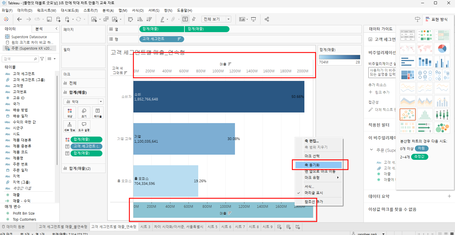
Task: Click the 합계(매출) color gradient legend
Action: 339,57
